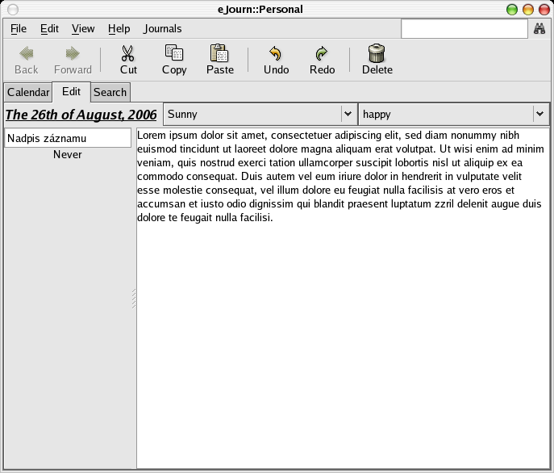554x473 pixels.
Task: Switch to the Search tab
Action: [110, 92]
